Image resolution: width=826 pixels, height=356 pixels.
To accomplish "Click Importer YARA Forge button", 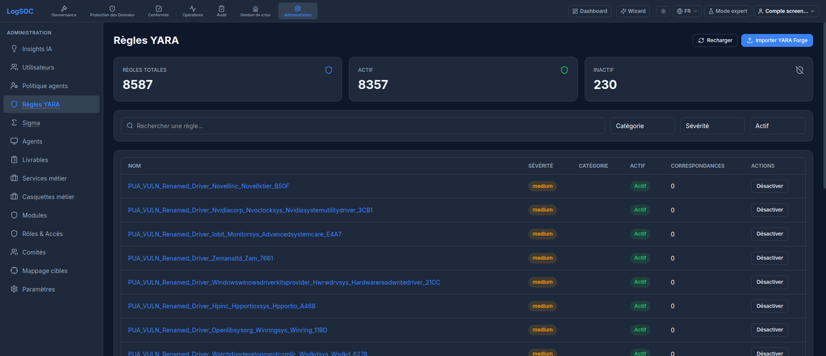I will 777,40.
